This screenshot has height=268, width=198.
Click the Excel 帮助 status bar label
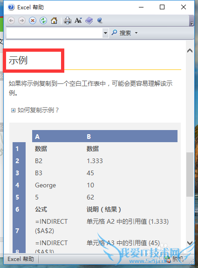[x=20, y=259]
